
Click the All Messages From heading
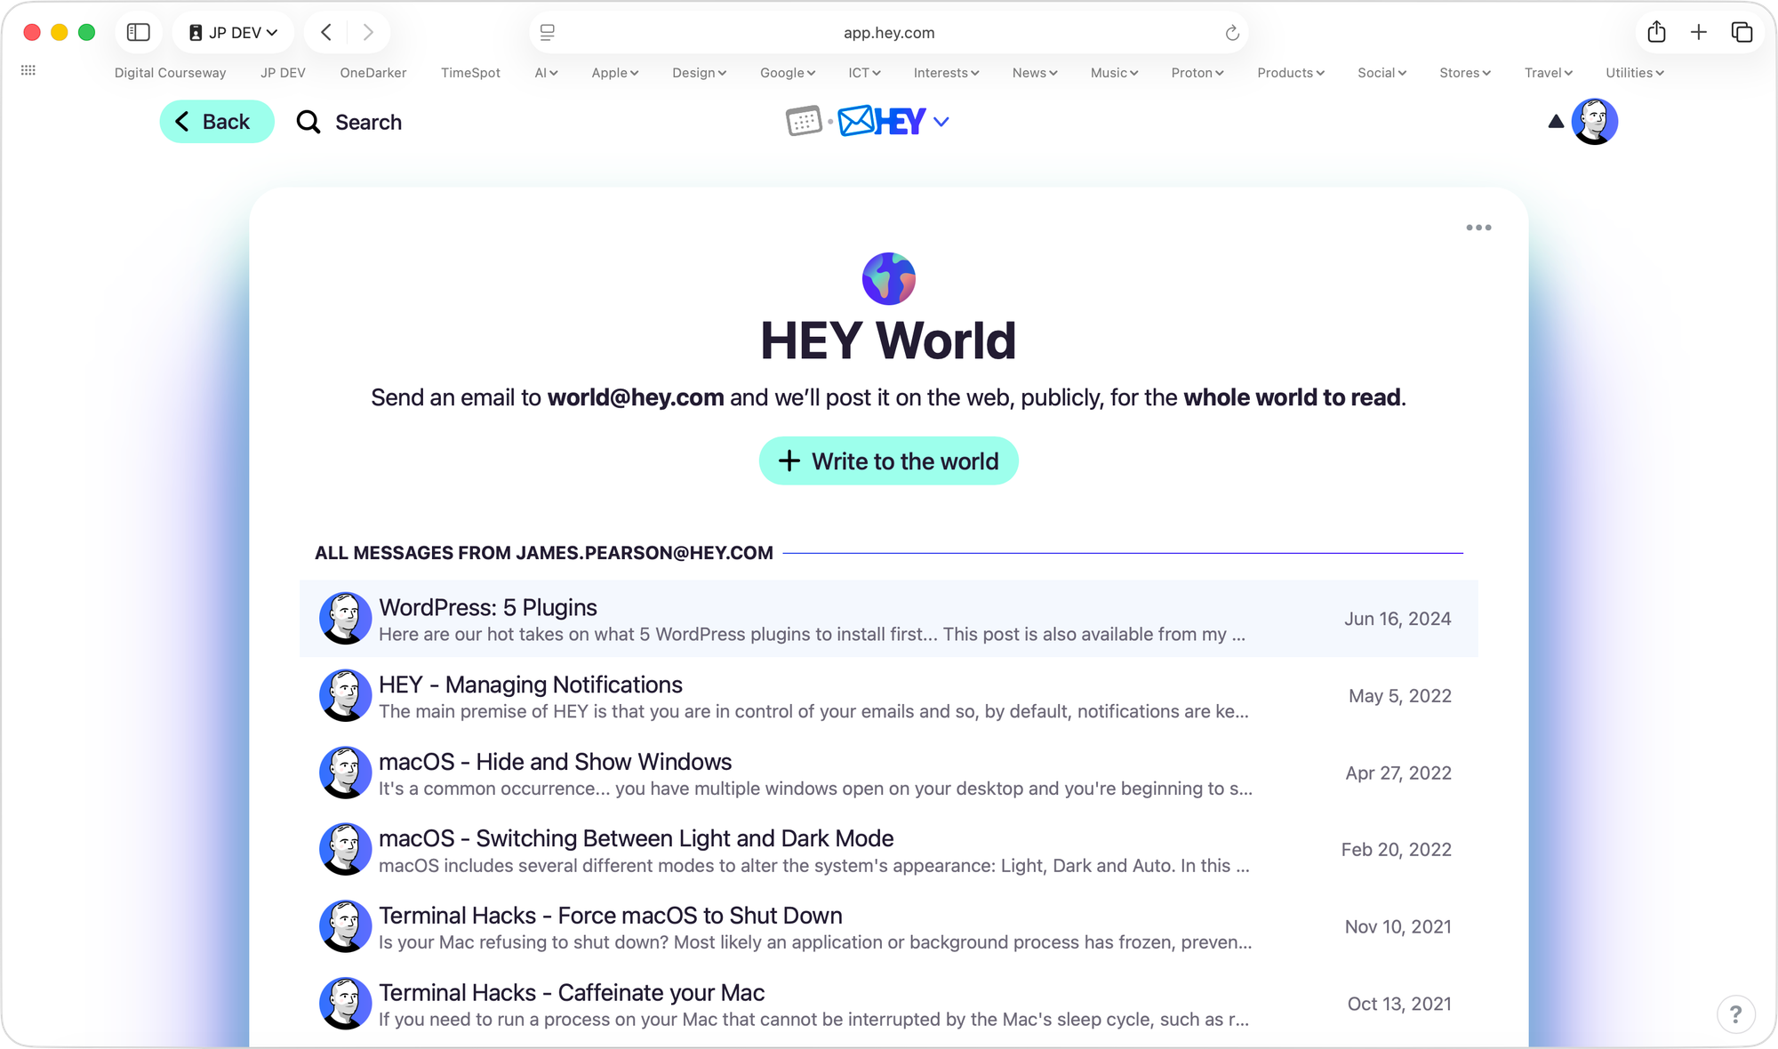pos(544,553)
